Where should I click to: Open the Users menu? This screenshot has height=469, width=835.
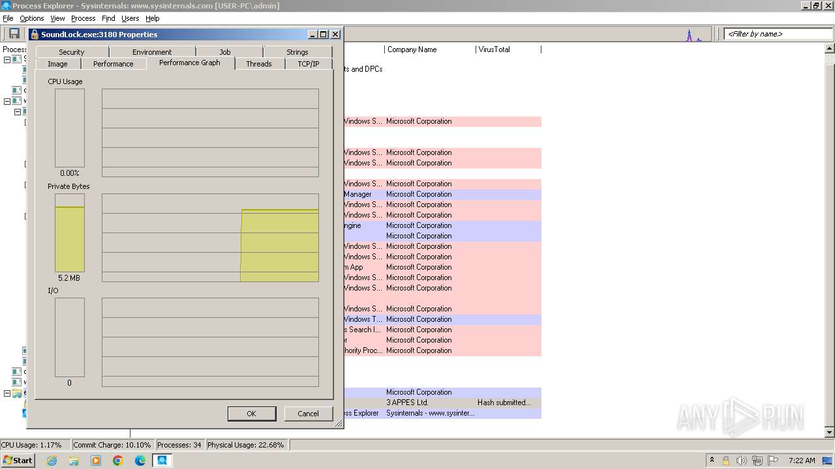(130, 18)
